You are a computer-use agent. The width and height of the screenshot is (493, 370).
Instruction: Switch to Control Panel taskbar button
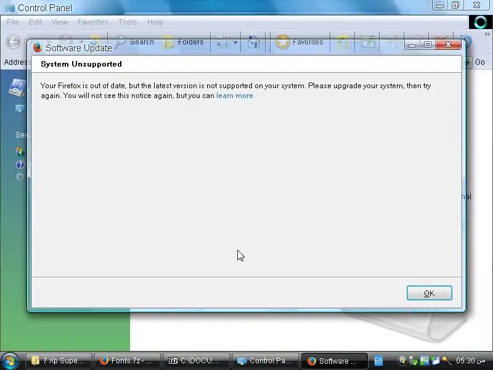coord(266,361)
